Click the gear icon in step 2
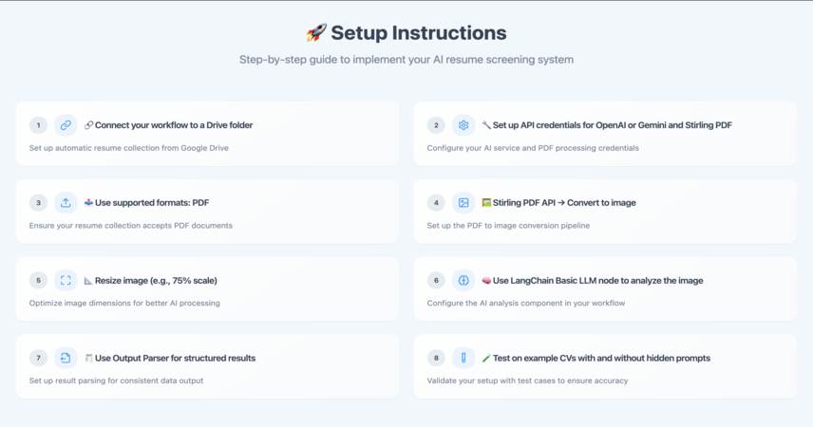 coord(463,125)
